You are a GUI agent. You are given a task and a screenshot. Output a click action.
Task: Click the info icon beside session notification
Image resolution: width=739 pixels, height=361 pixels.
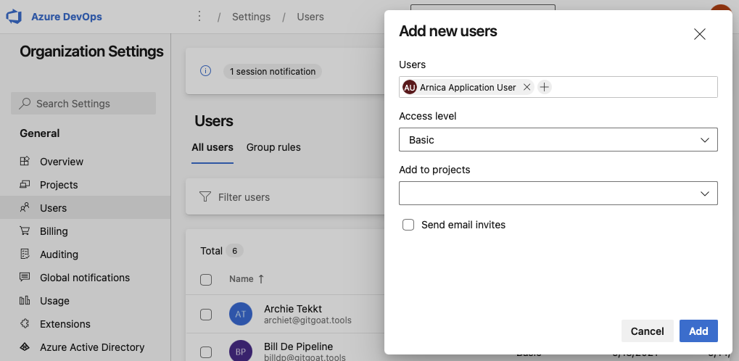[x=205, y=71]
